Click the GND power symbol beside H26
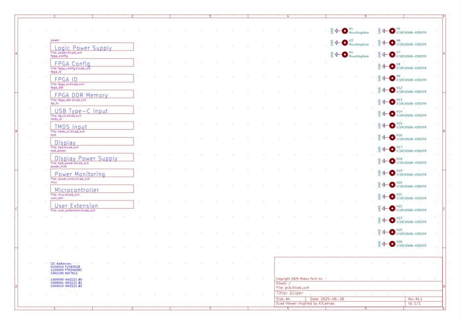The height and width of the screenshot is (324, 461). click(382, 244)
